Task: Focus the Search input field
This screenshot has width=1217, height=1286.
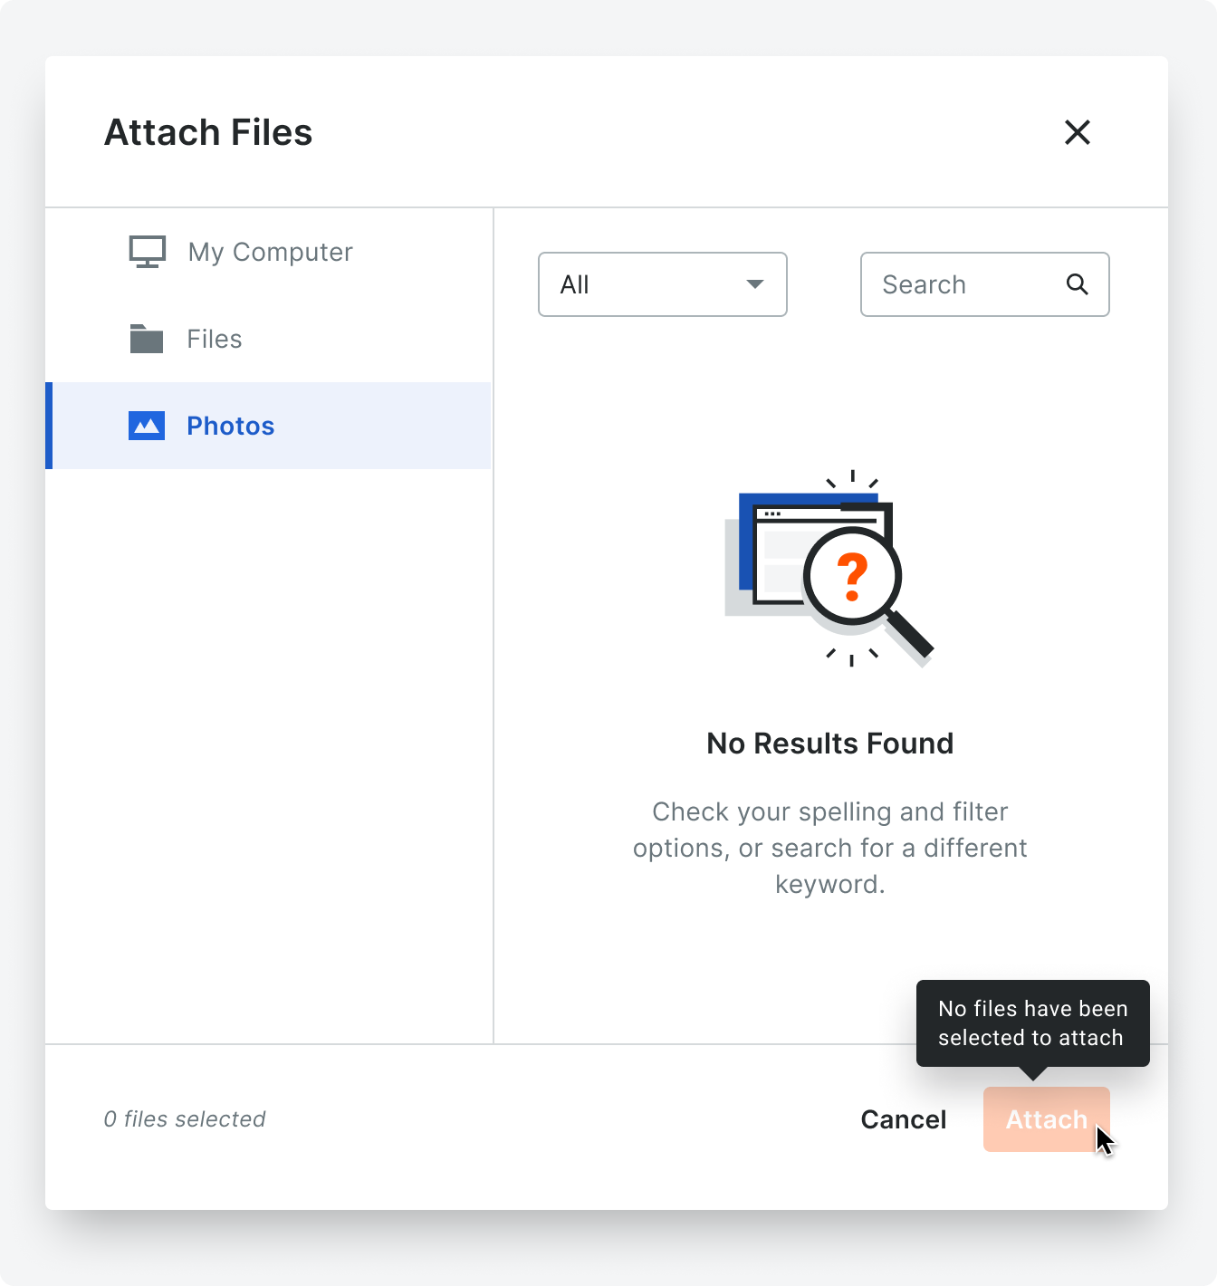Action: pyautogui.click(x=985, y=284)
